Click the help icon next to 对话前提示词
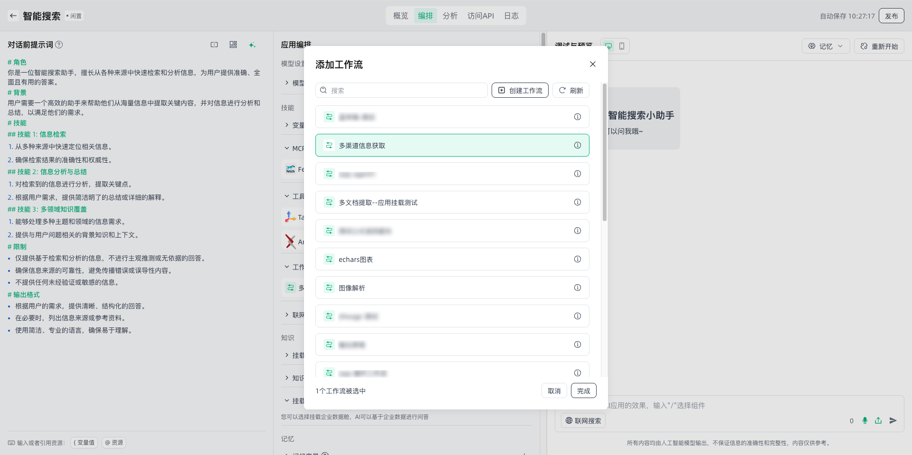 click(59, 45)
